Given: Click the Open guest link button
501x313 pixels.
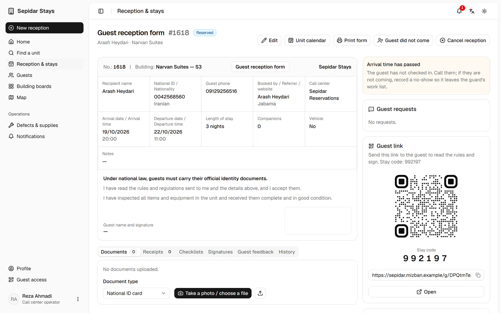Looking at the screenshot, I should [426, 292].
